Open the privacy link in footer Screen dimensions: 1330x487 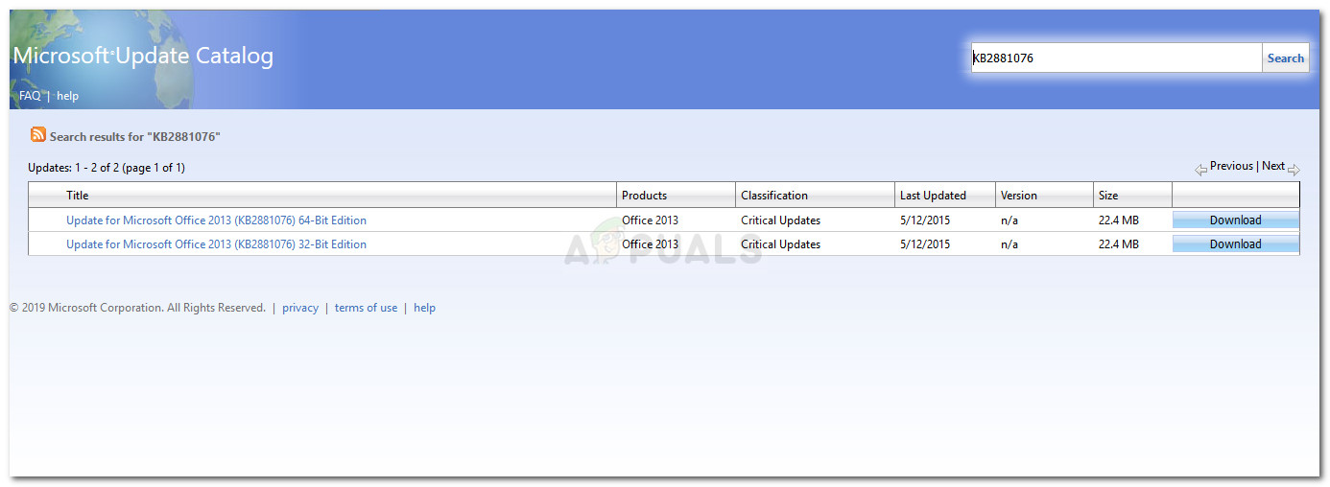coord(300,308)
